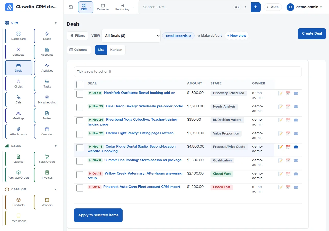
Task: Collapse the Catalog sidebar section
Action: pos(56,189)
